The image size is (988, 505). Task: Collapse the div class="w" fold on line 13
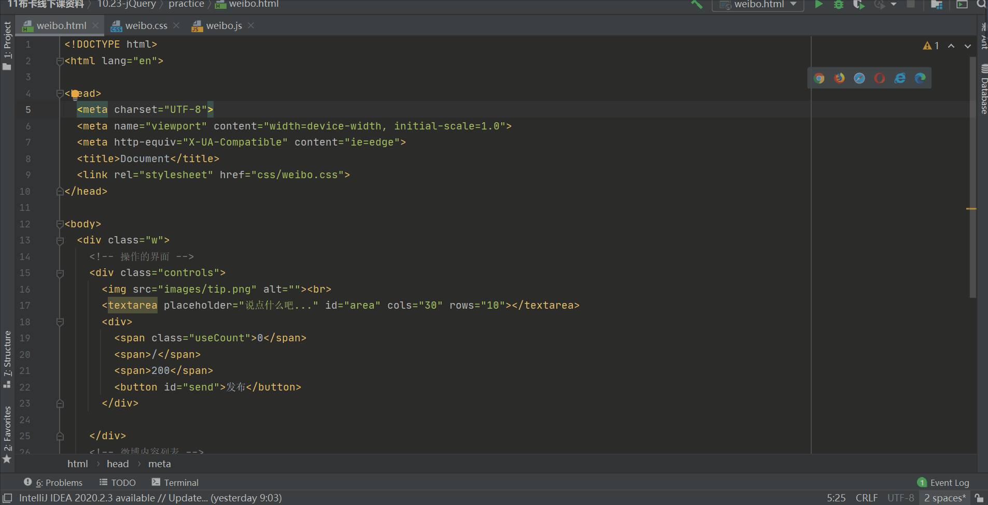click(60, 241)
